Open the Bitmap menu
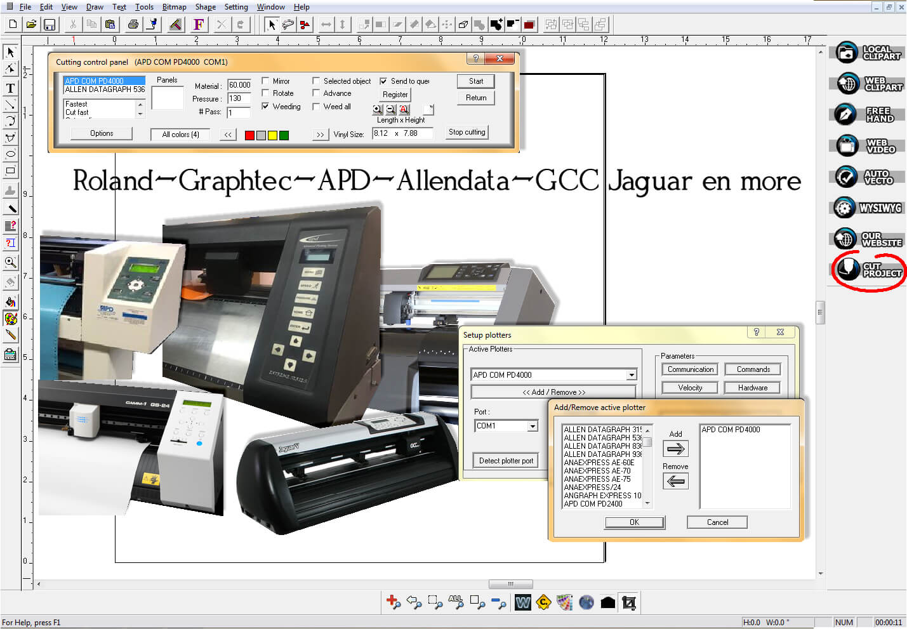This screenshot has width=907, height=629. [174, 7]
